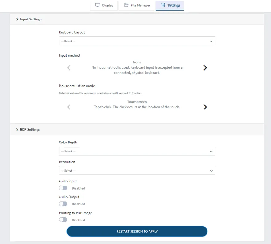Click next arrow for Input method
The width and height of the screenshot is (271, 244).
click(x=205, y=67)
